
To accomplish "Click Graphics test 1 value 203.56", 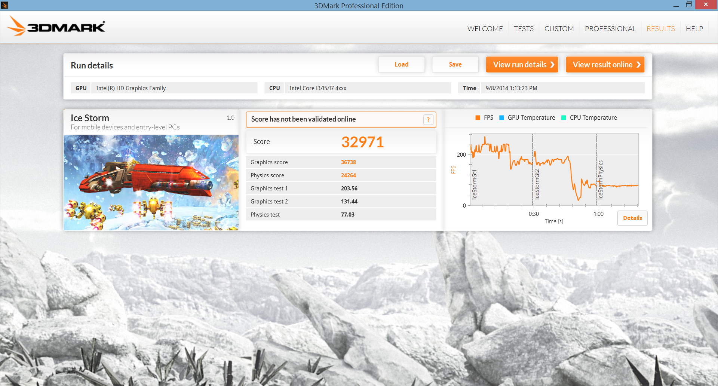I will [349, 189].
